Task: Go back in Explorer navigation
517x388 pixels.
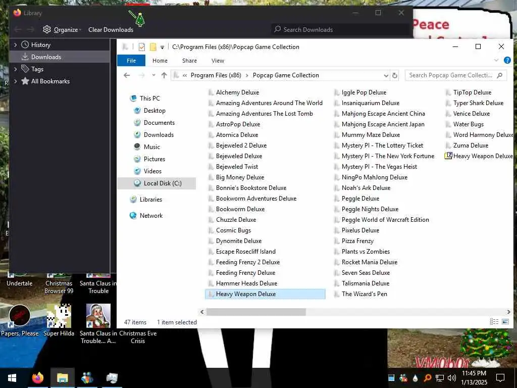Action: (x=127, y=75)
